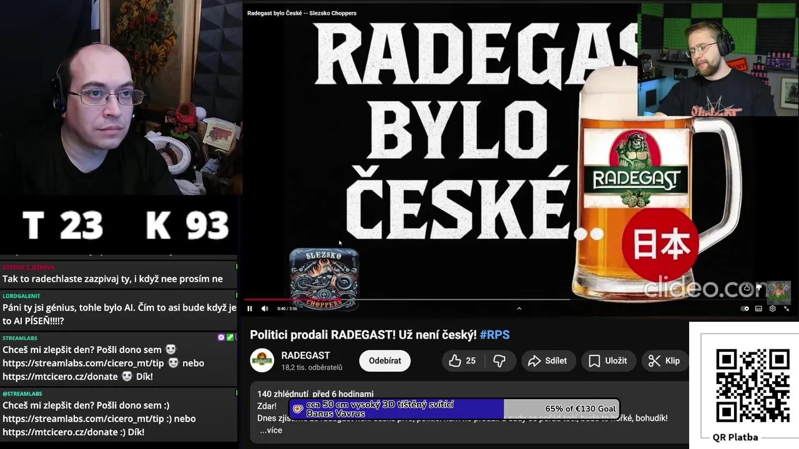Open the #RPS hashtag link
The height and width of the screenshot is (449, 799).
[x=495, y=335]
